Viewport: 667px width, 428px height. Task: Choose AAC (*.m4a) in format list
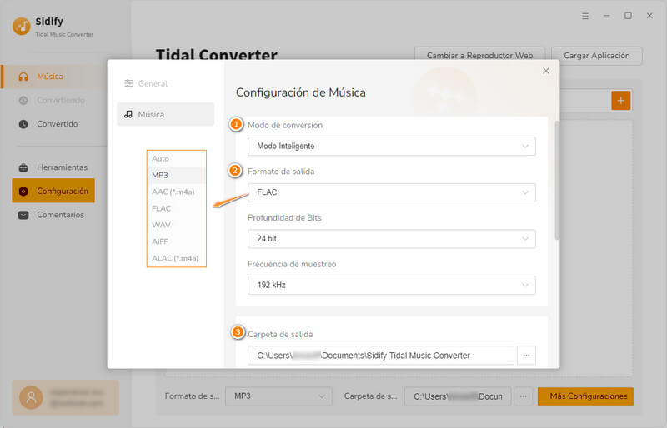click(177, 192)
